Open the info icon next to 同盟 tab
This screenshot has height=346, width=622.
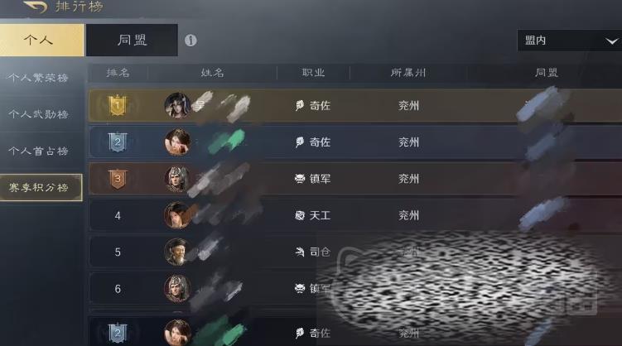point(190,41)
